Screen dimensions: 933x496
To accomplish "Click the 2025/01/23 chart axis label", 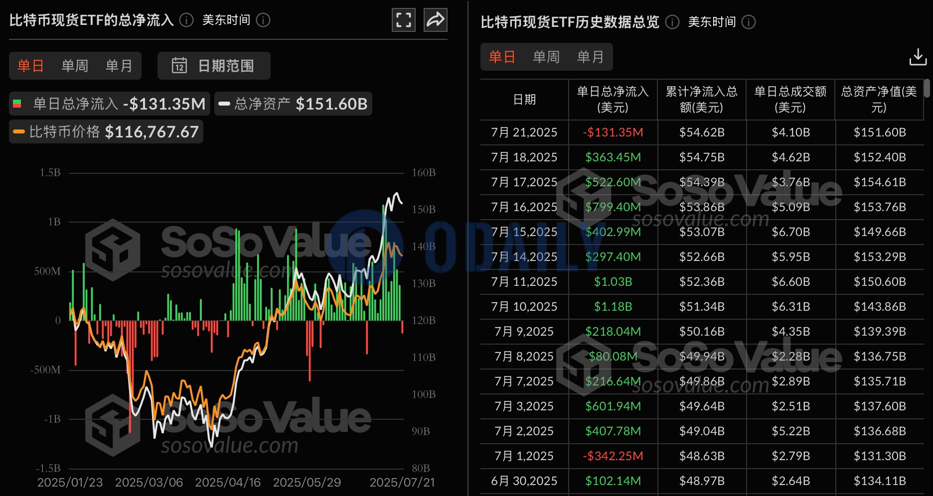I will (x=70, y=483).
